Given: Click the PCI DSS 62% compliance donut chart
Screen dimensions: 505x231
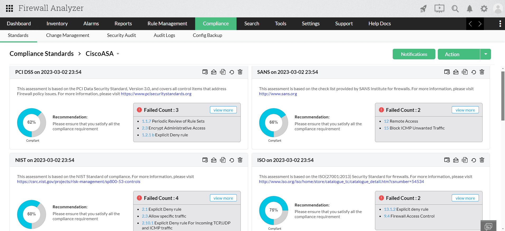Looking at the screenshot, I should coord(32,123).
